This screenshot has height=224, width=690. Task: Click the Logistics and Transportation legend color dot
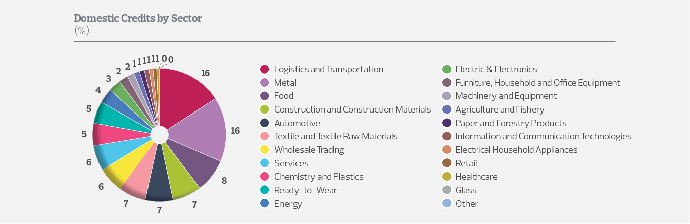[x=264, y=69]
